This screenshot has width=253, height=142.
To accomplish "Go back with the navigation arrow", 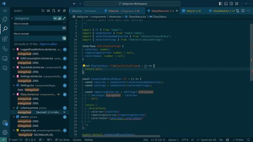I will pyautogui.click(x=74, y=4).
